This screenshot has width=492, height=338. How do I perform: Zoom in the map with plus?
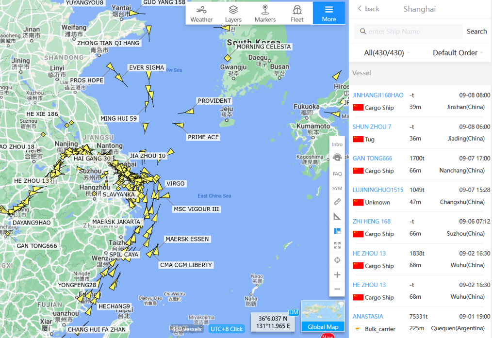tap(337, 274)
